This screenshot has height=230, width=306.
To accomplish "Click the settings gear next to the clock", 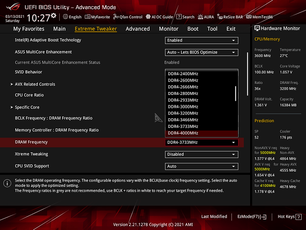I will pos(54,16).
